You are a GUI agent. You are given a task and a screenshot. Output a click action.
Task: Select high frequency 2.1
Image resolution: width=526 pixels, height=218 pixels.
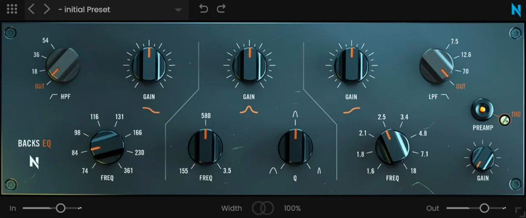[363, 134]
